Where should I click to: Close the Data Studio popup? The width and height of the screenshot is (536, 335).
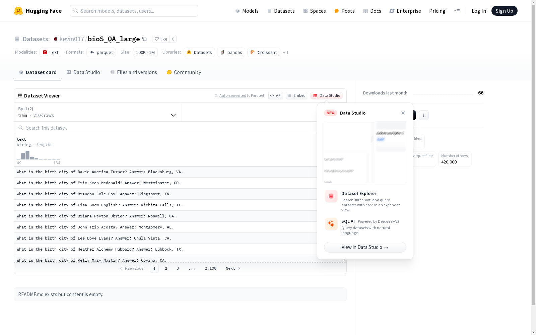click(403, 113)
